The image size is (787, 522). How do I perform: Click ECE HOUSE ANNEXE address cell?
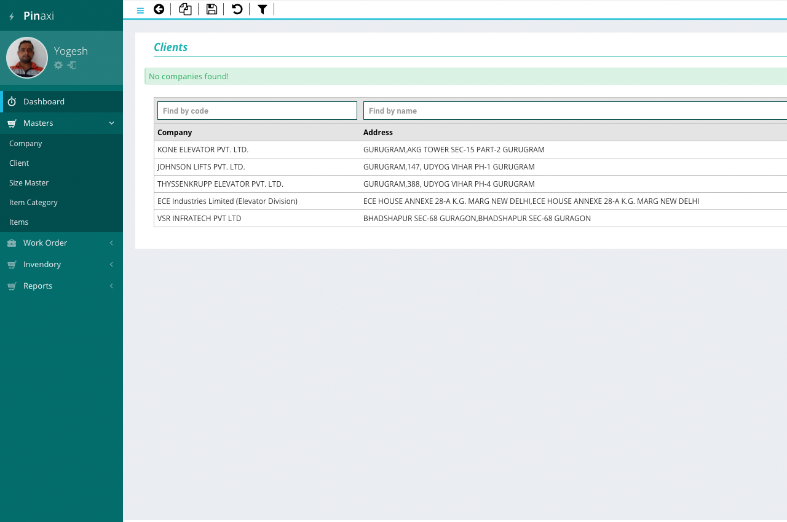point(531,201)
